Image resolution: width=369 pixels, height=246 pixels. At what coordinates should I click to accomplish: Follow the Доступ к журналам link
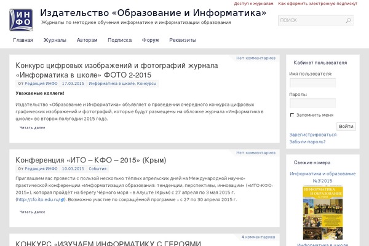pos(253,4)
